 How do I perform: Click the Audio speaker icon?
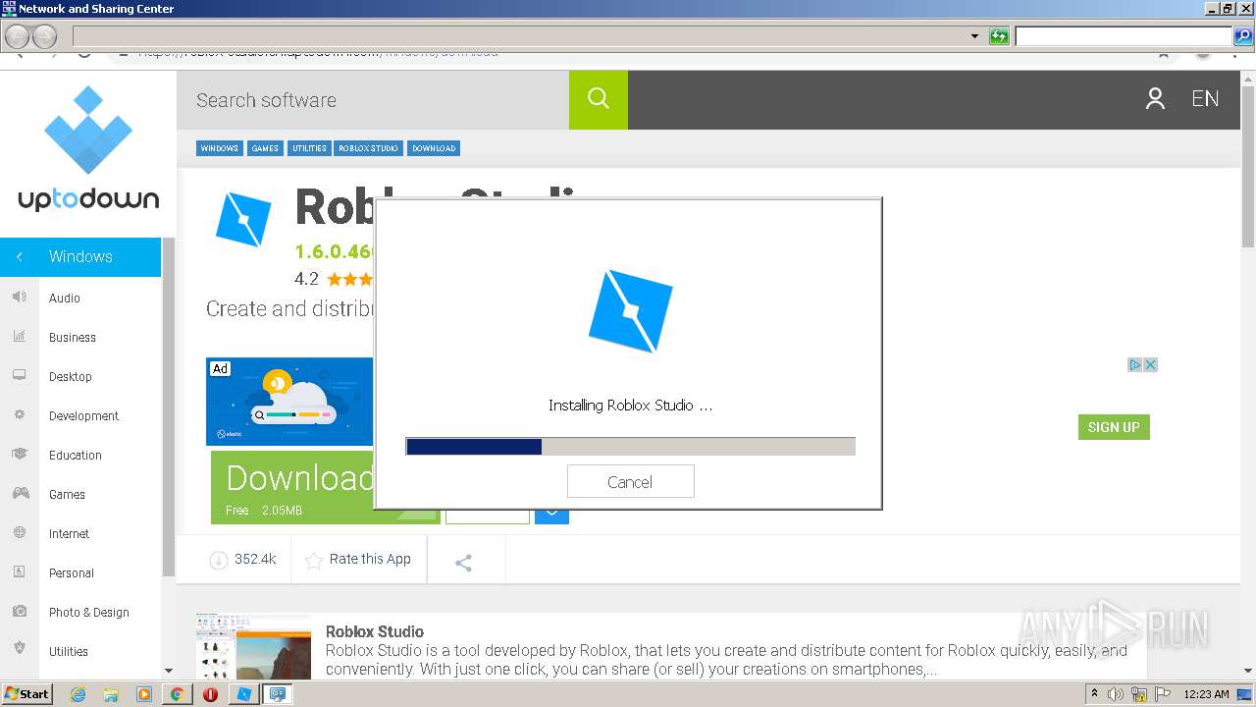click(19, 297)
